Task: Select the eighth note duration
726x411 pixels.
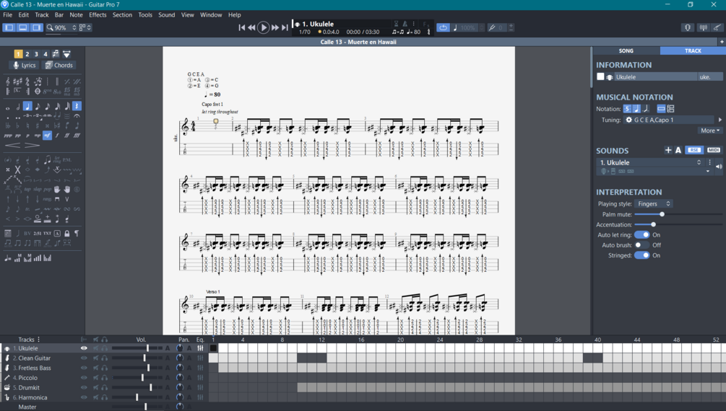Action: click(38, 106)
